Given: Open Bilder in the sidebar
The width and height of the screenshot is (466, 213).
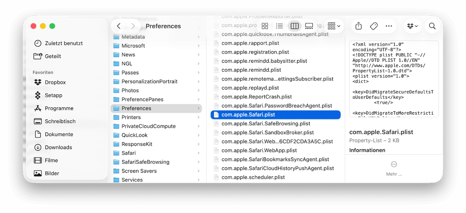Looking at the screenshot, I should point(46,173).
